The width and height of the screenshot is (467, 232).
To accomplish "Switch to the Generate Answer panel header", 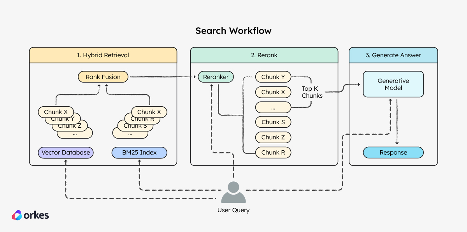I will tap(393, 55).
